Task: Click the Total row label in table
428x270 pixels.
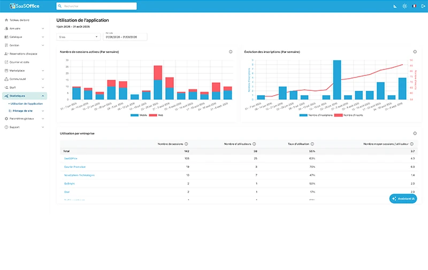Action: click(66, 151)
